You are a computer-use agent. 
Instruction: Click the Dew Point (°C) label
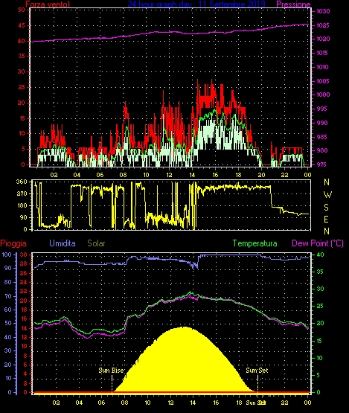[x=318, y=243]
